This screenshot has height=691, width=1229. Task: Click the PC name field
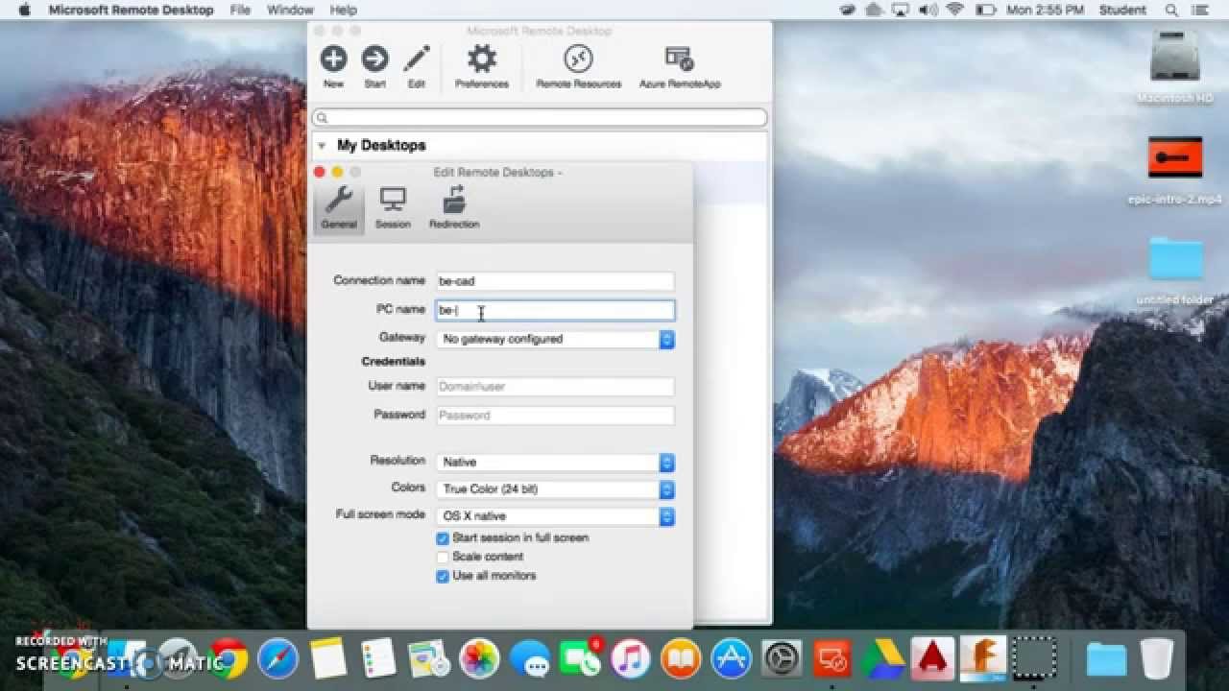555,310
